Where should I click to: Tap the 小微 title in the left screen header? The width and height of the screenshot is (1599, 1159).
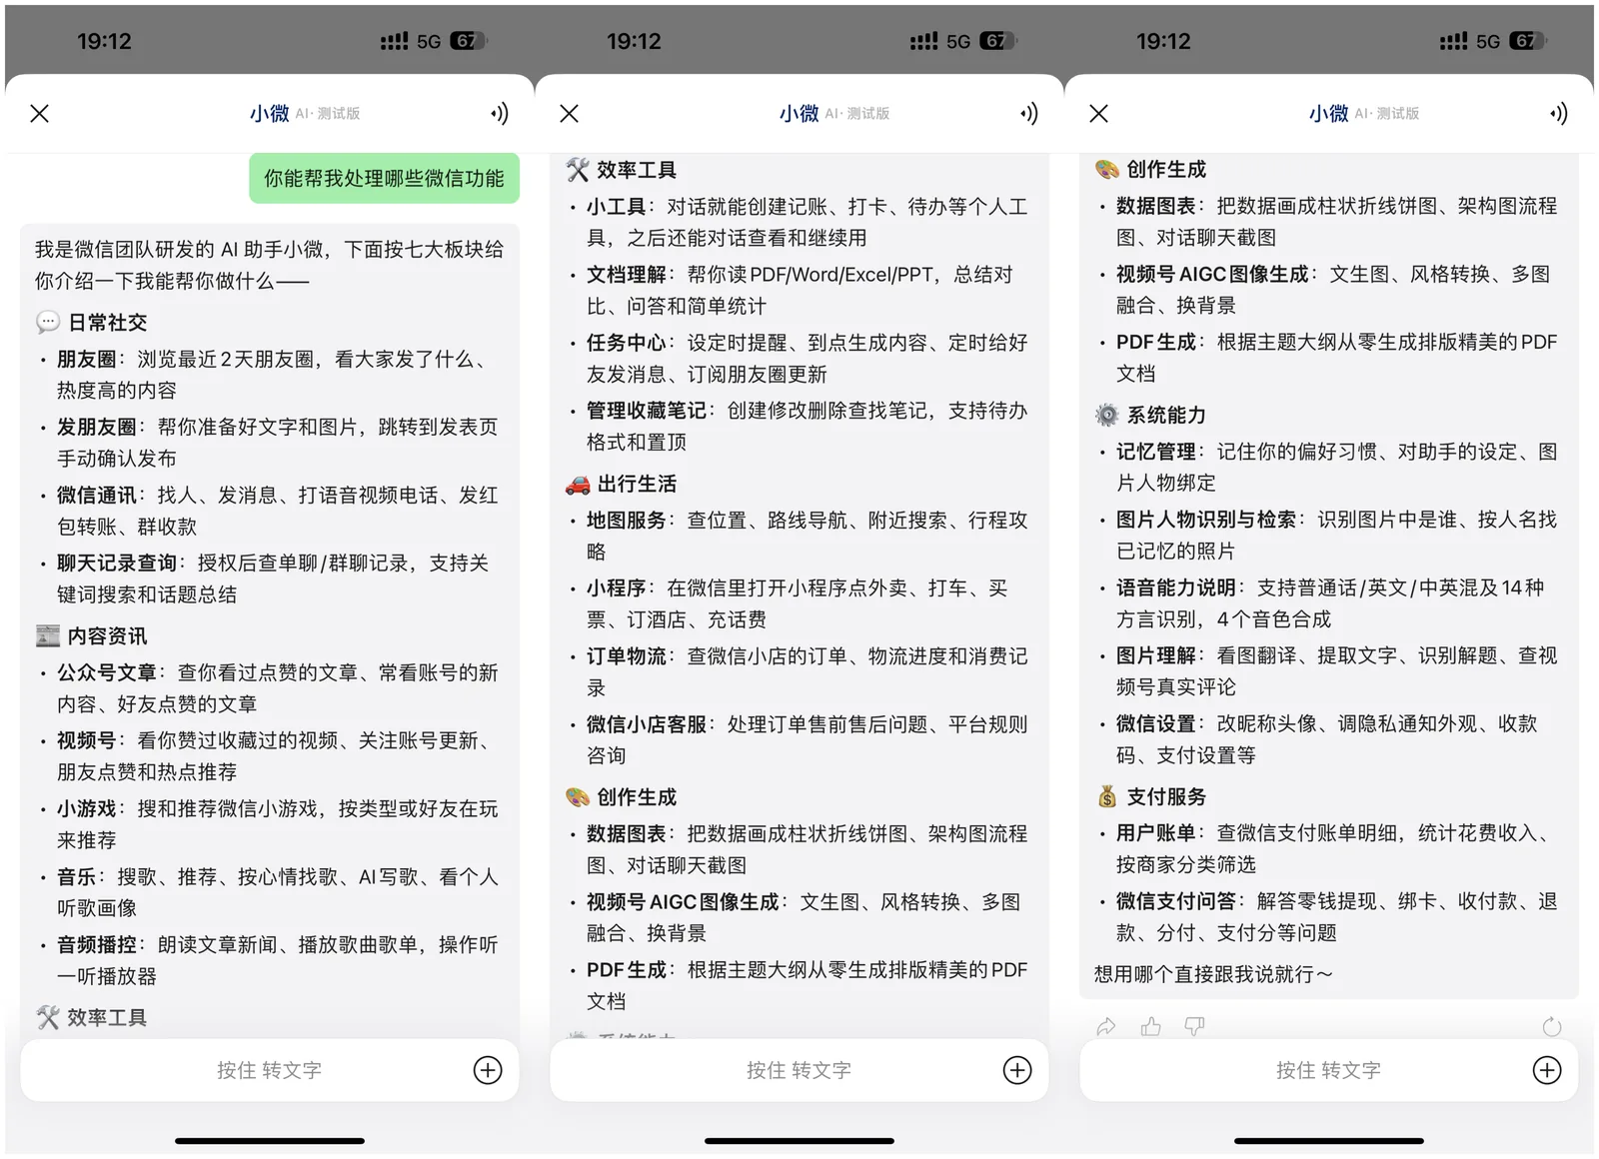[269, 114]
